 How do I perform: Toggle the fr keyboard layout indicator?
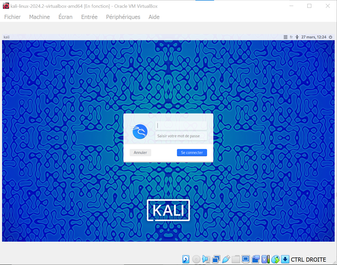(291, 37)
